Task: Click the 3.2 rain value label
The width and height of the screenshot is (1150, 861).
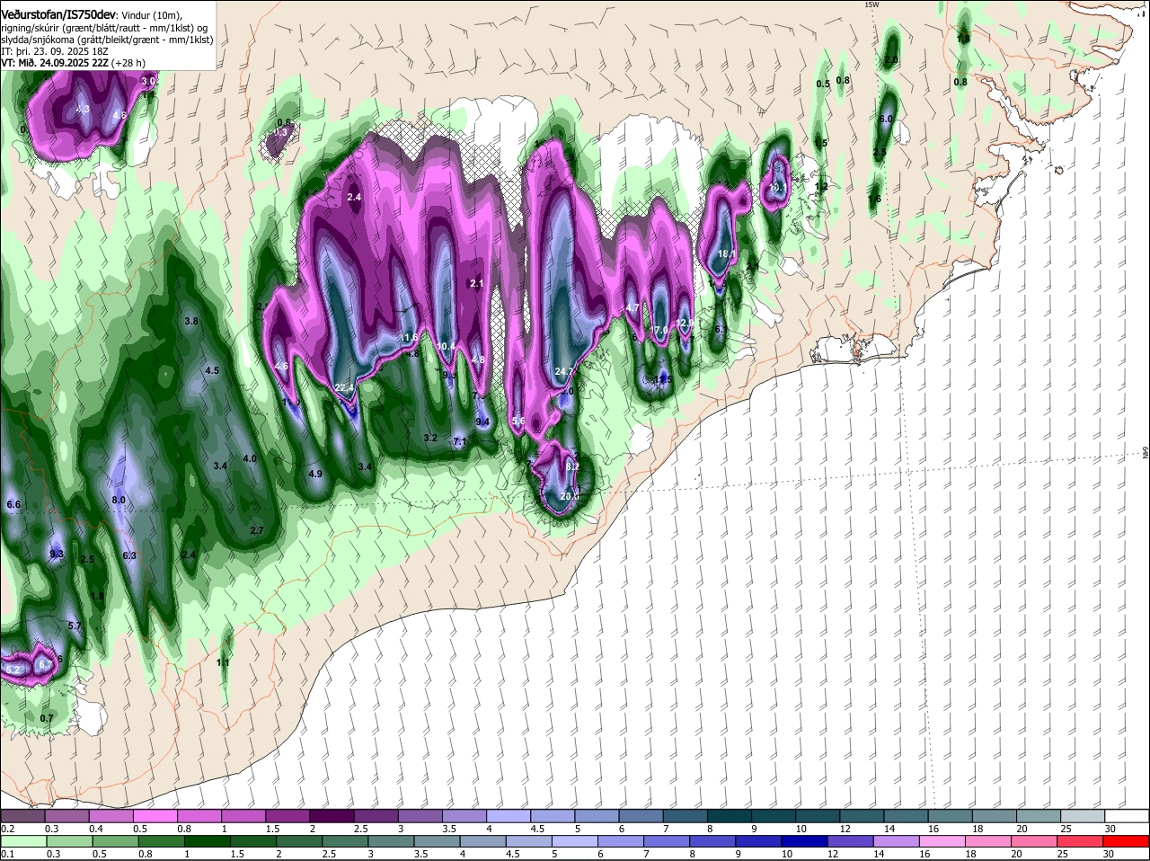Action: pos(430,438)
